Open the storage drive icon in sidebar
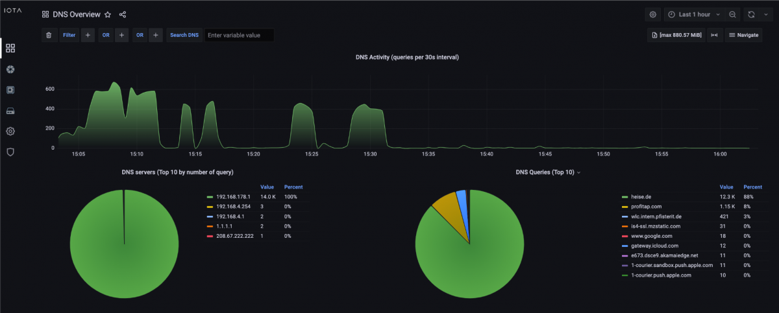779x313 pixels. (10, 111)
